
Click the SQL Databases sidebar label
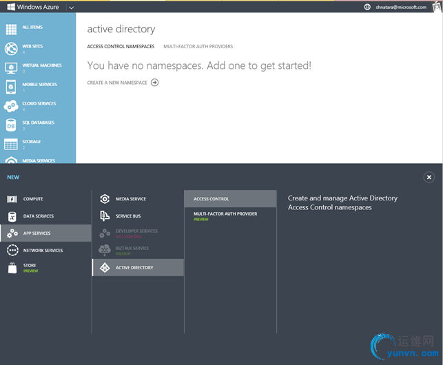point(39,123)
